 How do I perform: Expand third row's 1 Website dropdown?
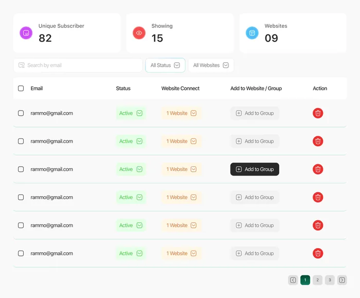(x=182, y=169)
